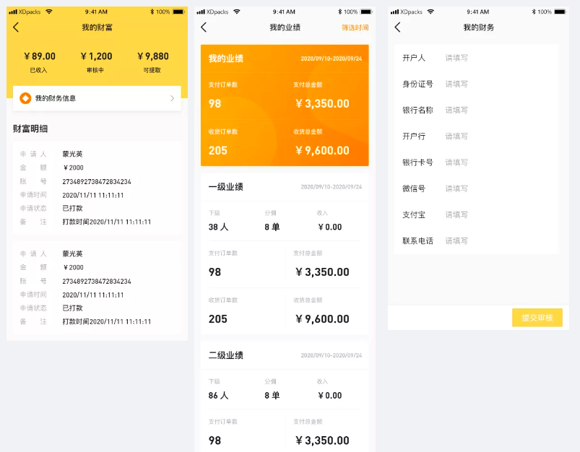The height and width of the screenshot is (452, 580).
Task: Click the orange 我的业绩 summary card
Action: (x=285, y=105)
